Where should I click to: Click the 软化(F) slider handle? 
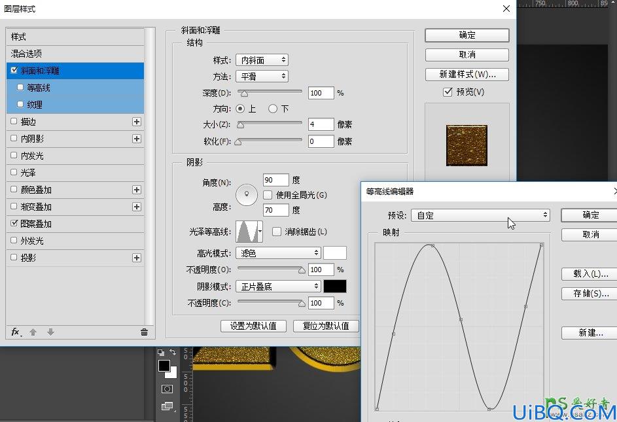pyautogui.click(x=238, y=142)
